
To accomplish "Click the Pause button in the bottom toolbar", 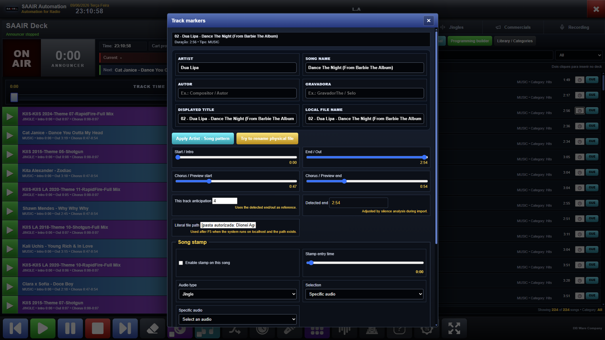I will pyautogui.click(x=70, y=328).
